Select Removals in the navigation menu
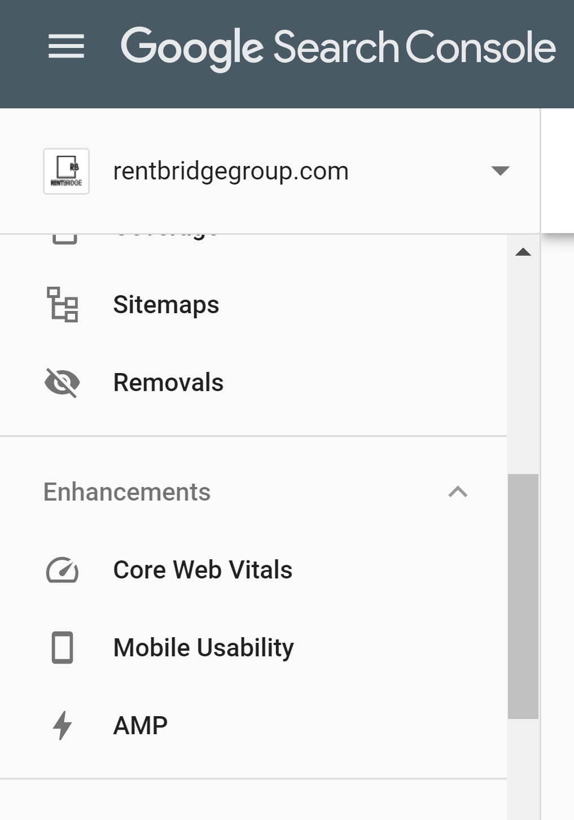Image resolution: width=574 pixels, height=820 pixels. point(168,383)
